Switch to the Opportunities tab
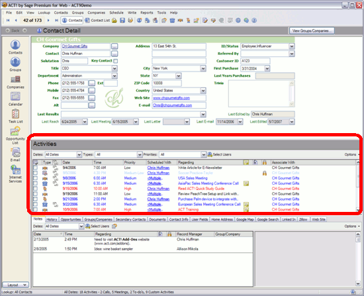This screenshot has height=296, width=364. tap(71, 219)
